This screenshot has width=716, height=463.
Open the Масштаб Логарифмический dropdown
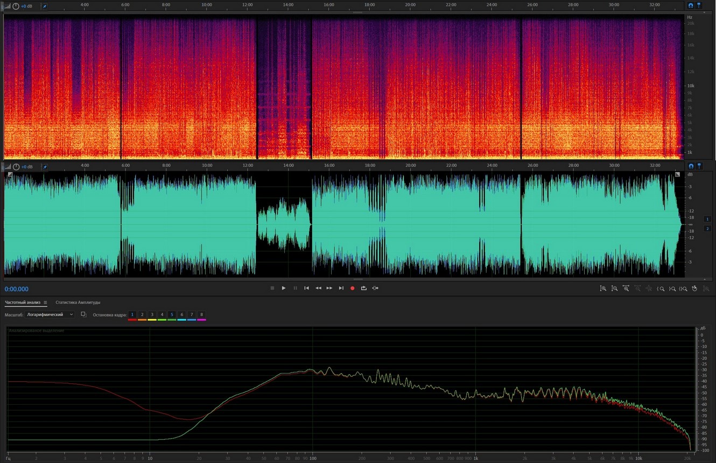tap(50, 314)
